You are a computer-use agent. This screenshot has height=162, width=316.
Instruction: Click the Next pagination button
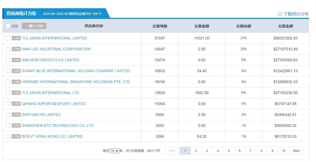pos(296,151)
